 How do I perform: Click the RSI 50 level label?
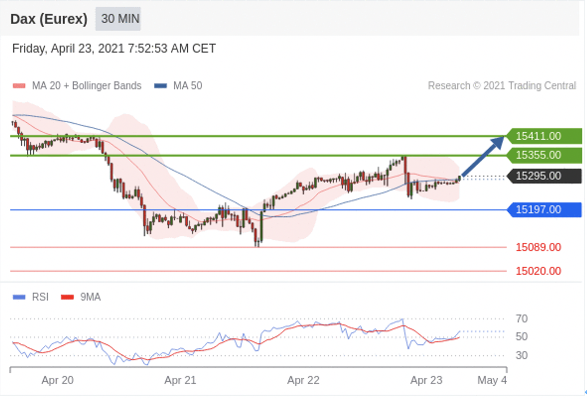point(522,337)
